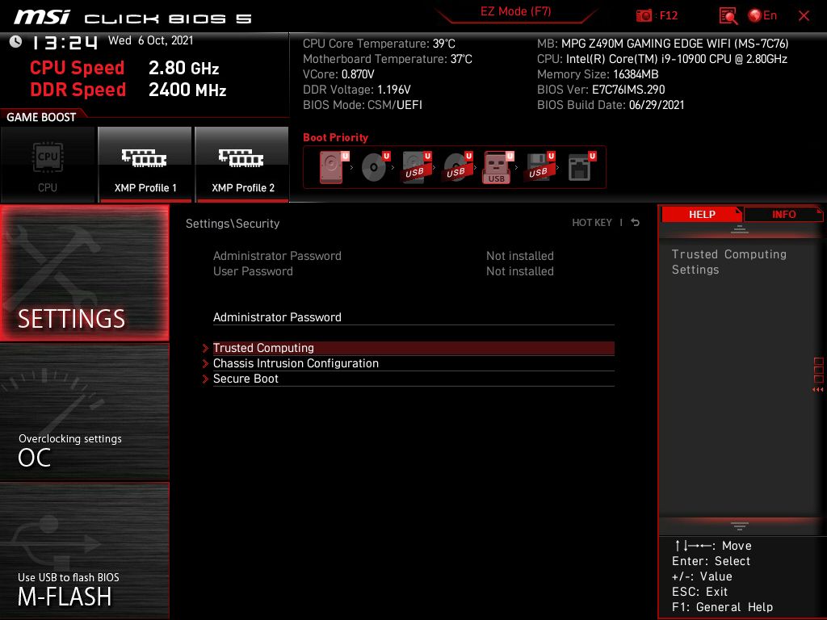
Task: Open the HOT KEY list
Action: pos(592,223)
